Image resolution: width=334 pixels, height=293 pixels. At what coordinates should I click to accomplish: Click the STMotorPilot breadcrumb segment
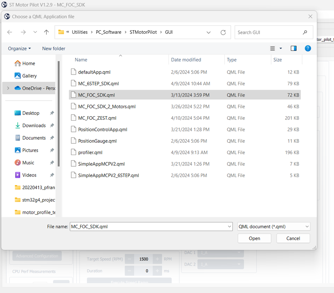click(x=143, y=32)
